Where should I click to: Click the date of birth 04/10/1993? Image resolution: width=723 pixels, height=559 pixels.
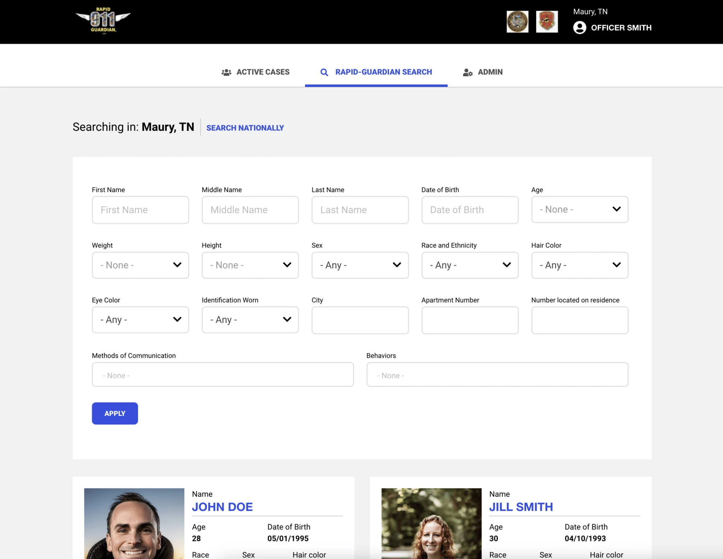[x=585, y=539]
